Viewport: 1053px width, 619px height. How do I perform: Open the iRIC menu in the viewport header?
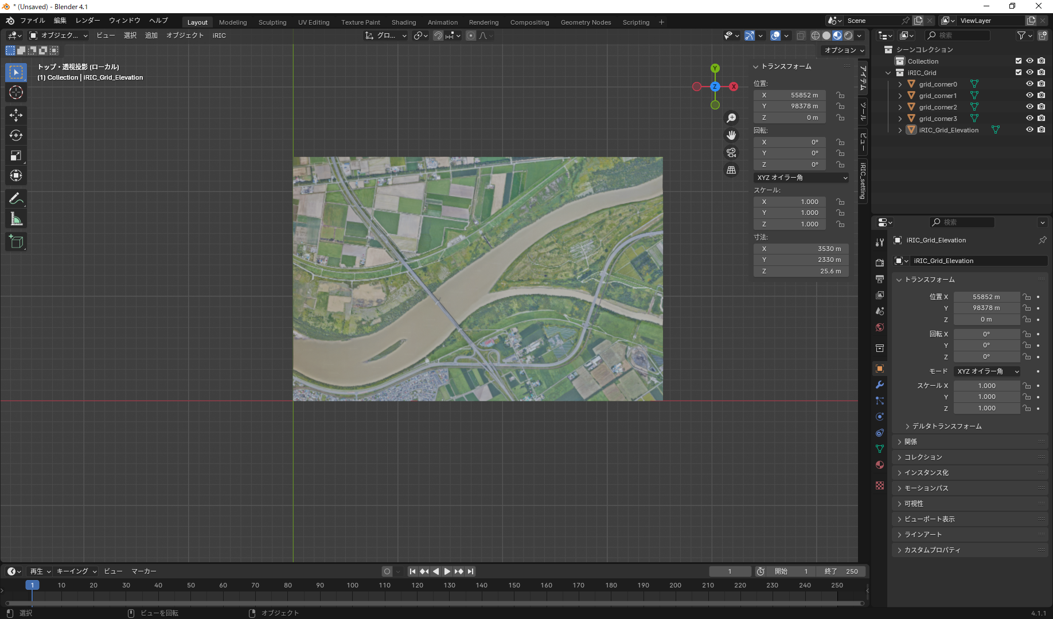[x=219, y=36]
